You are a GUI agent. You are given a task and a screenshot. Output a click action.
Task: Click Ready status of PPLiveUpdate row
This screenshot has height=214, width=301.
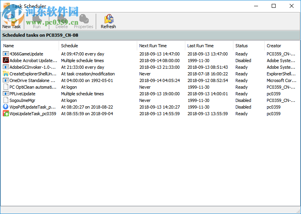tap(242, 94)
